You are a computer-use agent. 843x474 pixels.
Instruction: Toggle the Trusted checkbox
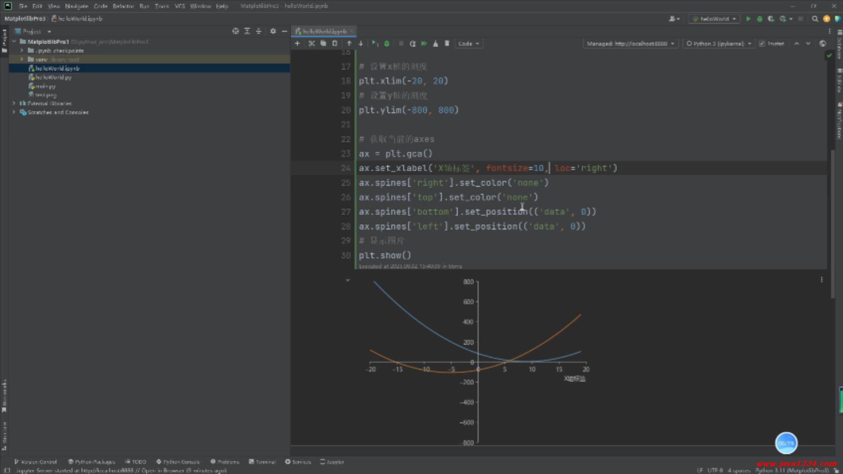(x=762, y=43)
